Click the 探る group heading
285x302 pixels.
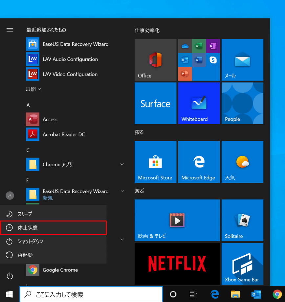139,132
